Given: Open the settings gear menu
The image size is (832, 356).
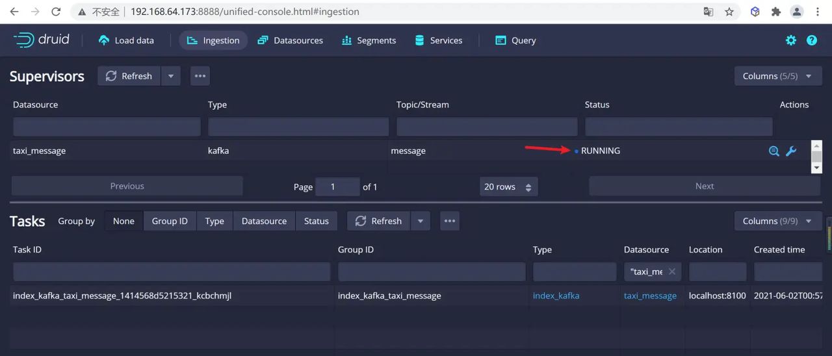Looking at the screenshot, I should tap(790, 40).
